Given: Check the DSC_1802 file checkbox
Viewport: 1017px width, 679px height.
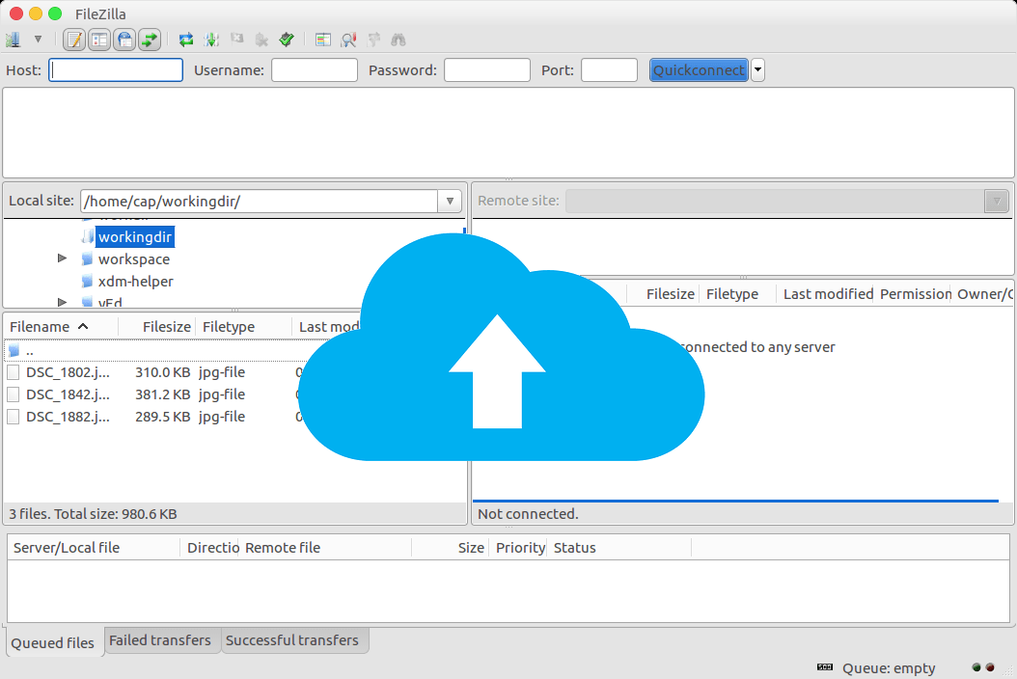Looking at the screenshot, I should pyautogui.click(x=14, y=371).
